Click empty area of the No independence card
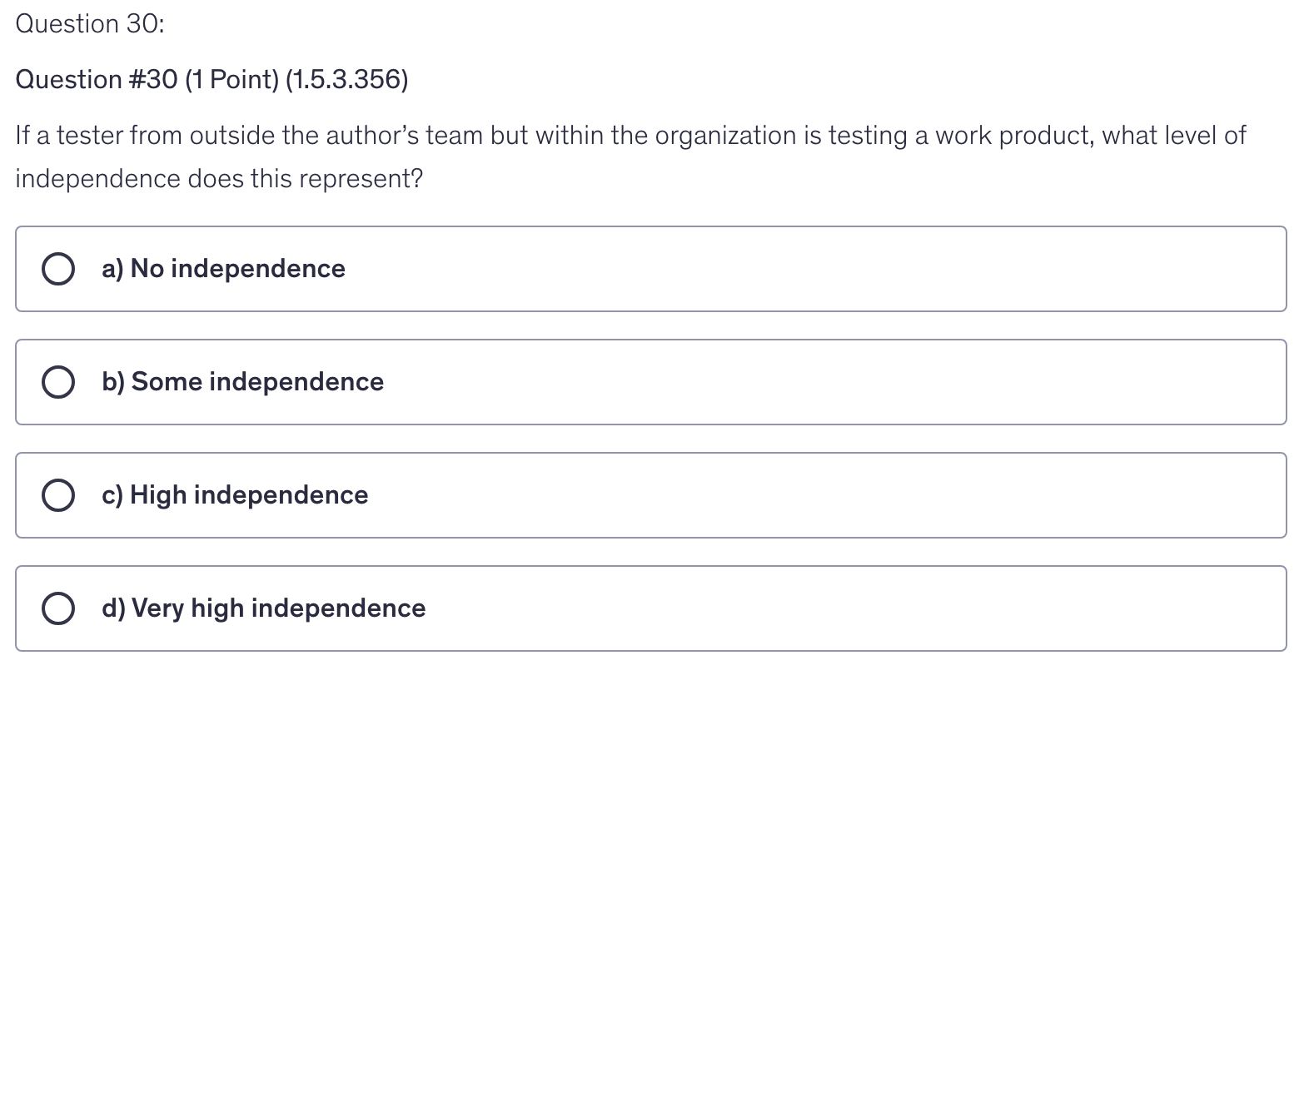Viewport: 1304px width, 1112px height. point(791,269)
